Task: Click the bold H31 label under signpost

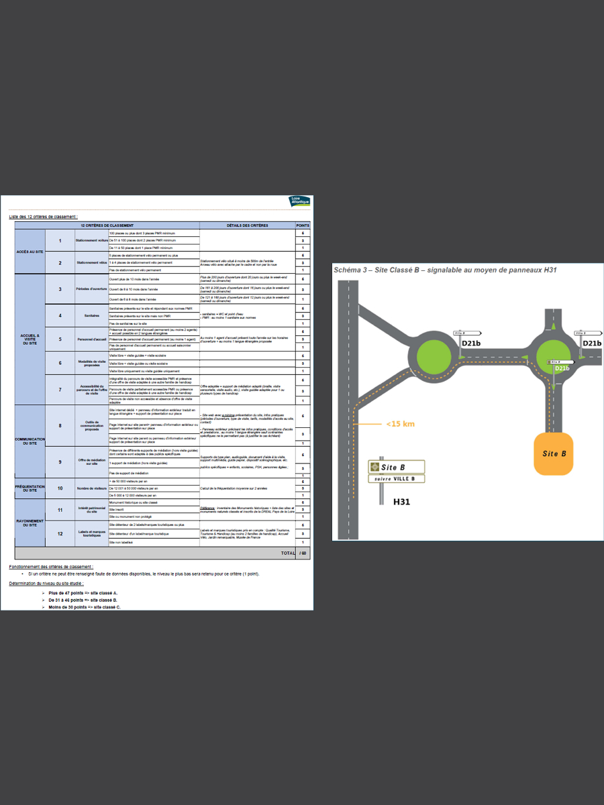Action: 403,501
